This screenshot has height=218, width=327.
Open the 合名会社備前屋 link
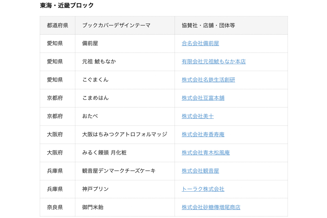pos(200,43)
